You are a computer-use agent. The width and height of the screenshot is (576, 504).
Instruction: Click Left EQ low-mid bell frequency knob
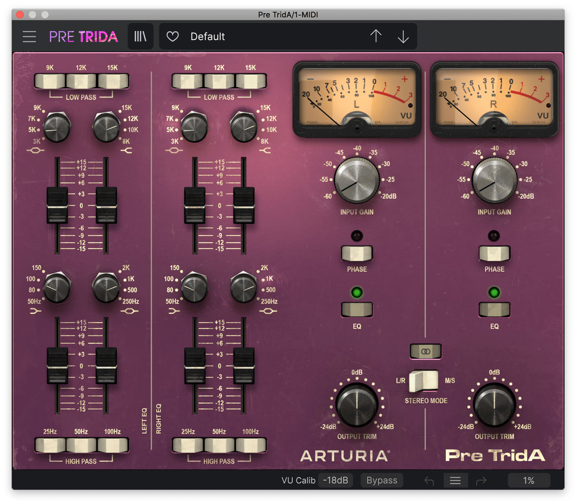(x=106, y=287)
